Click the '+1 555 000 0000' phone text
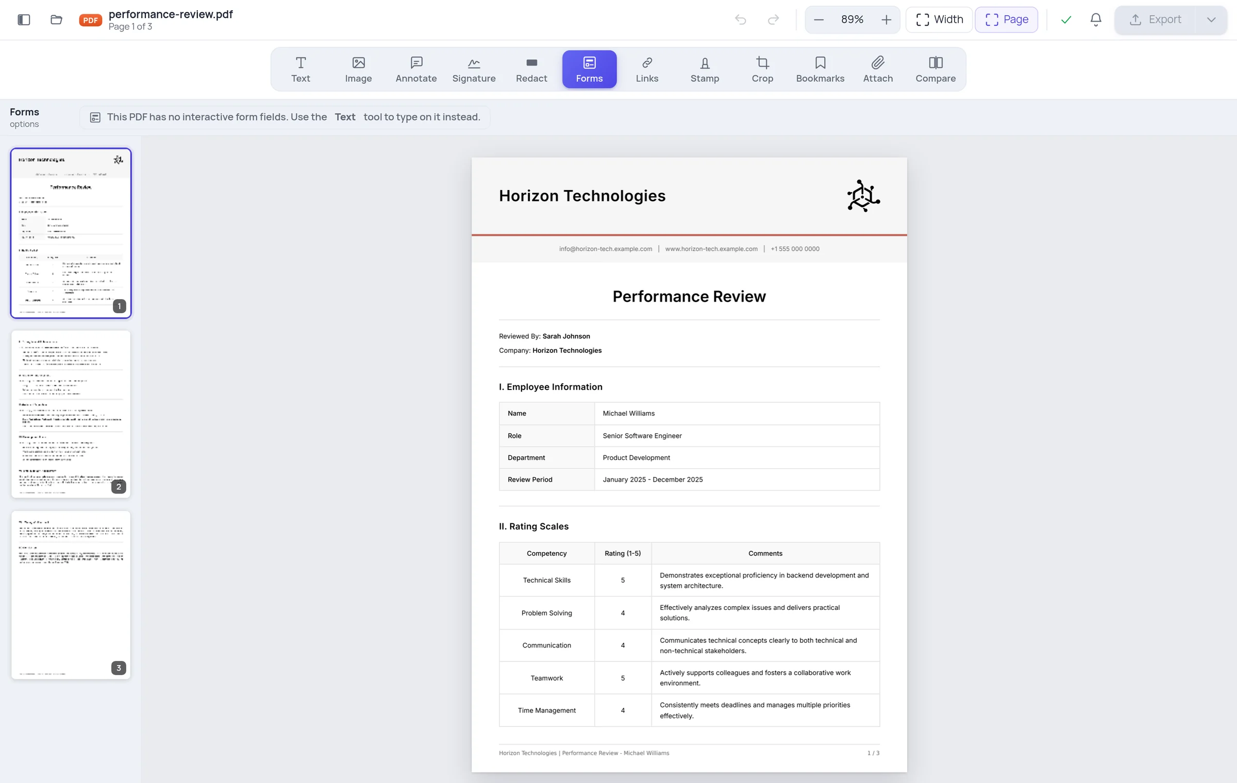The height and width of the screenshot is (783, 1237). coord(795,249)
